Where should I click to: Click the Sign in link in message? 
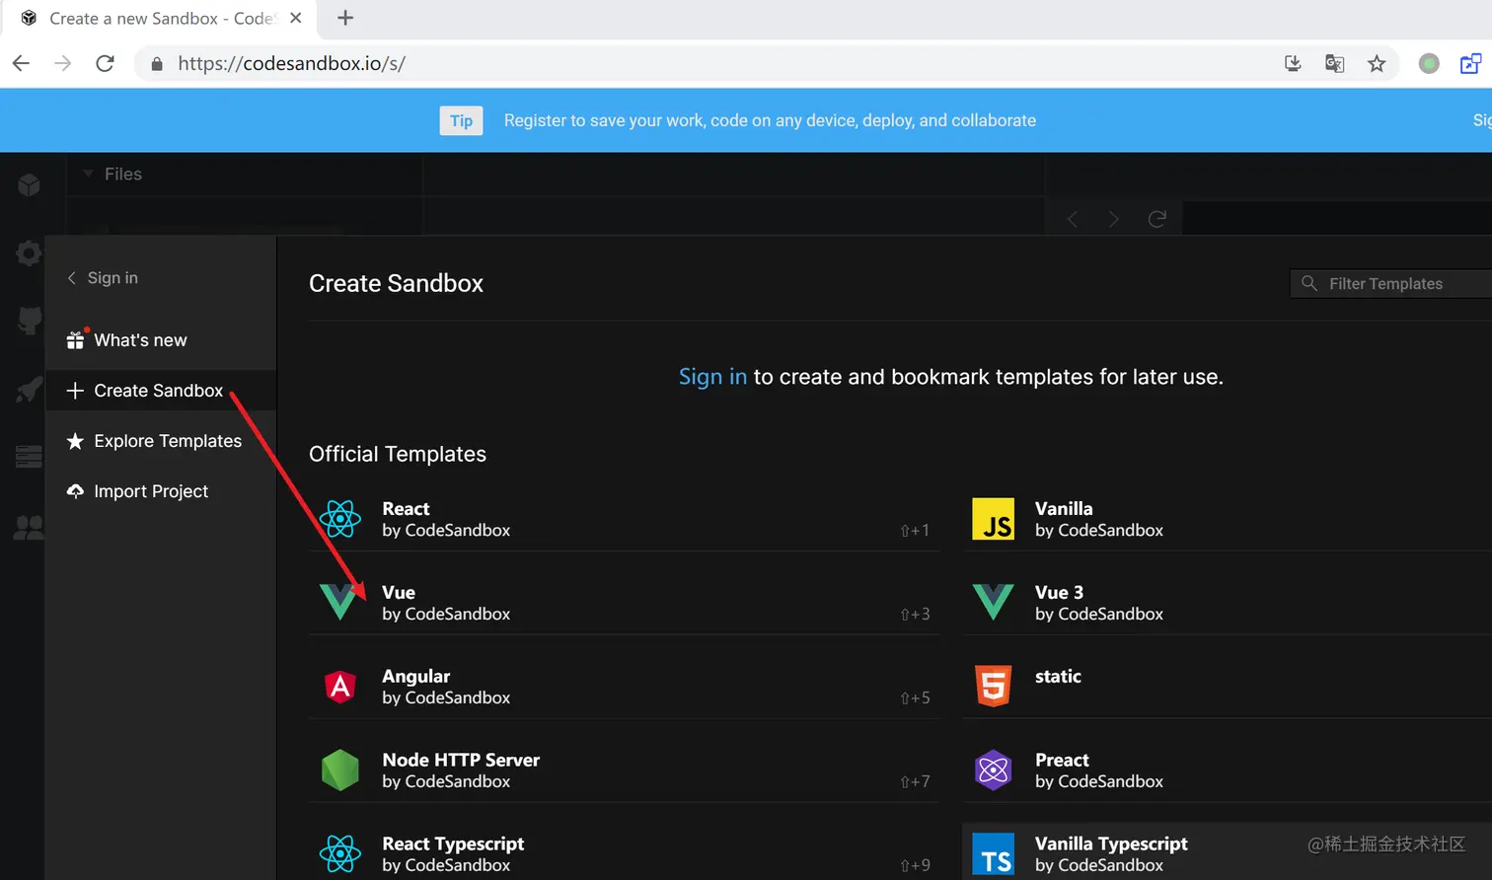[x=712, y=377]
